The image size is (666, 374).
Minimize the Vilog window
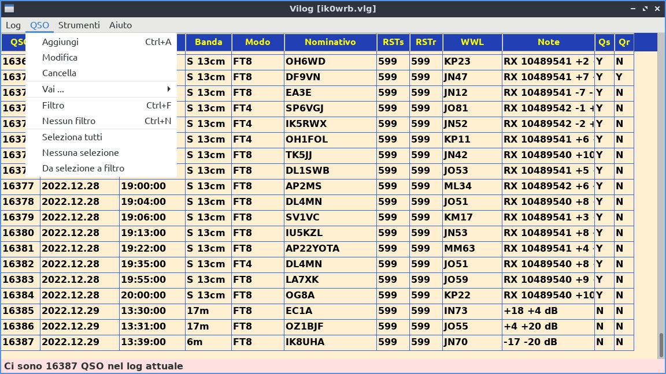633,9
